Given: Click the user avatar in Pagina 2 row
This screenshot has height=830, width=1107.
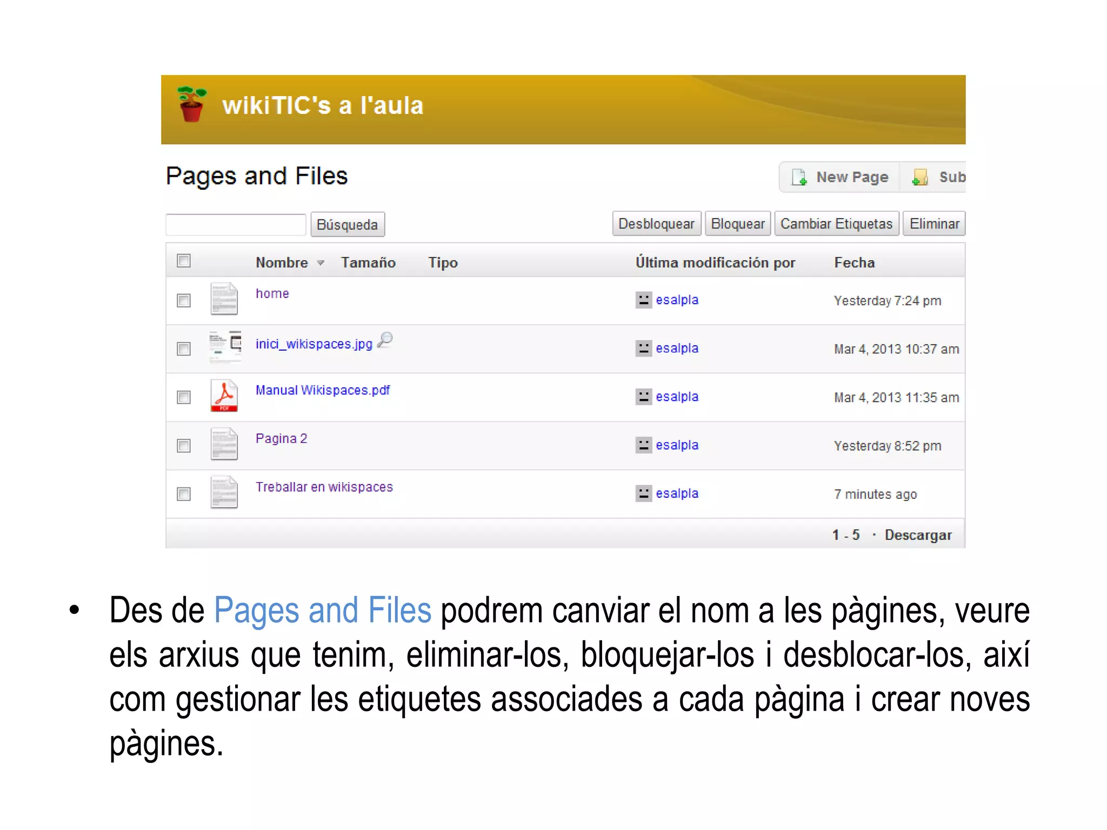Looking at the screenshot, I should click(643, 445).
